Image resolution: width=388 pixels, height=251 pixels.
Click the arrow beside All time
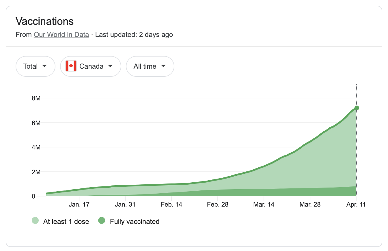pos(163,66)
